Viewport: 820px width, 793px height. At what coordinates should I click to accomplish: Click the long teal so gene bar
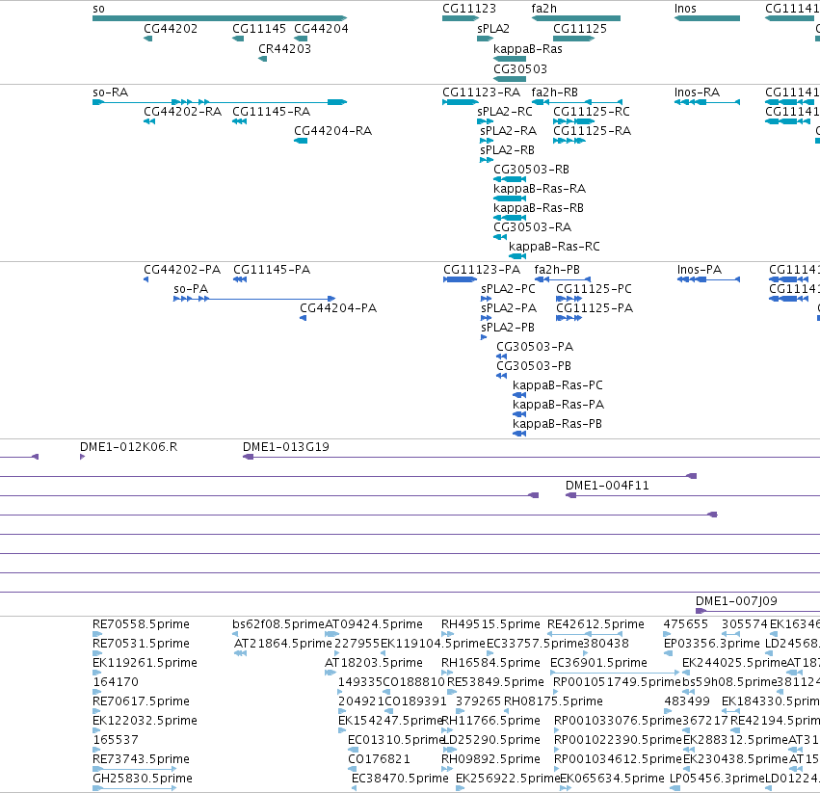click(220, 18)
